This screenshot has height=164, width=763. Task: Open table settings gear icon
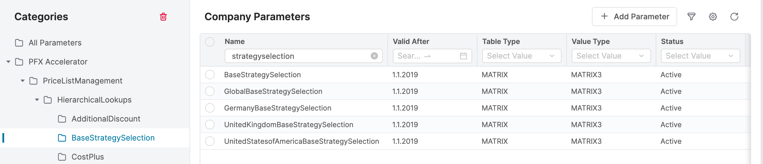(x=713, y=17)
